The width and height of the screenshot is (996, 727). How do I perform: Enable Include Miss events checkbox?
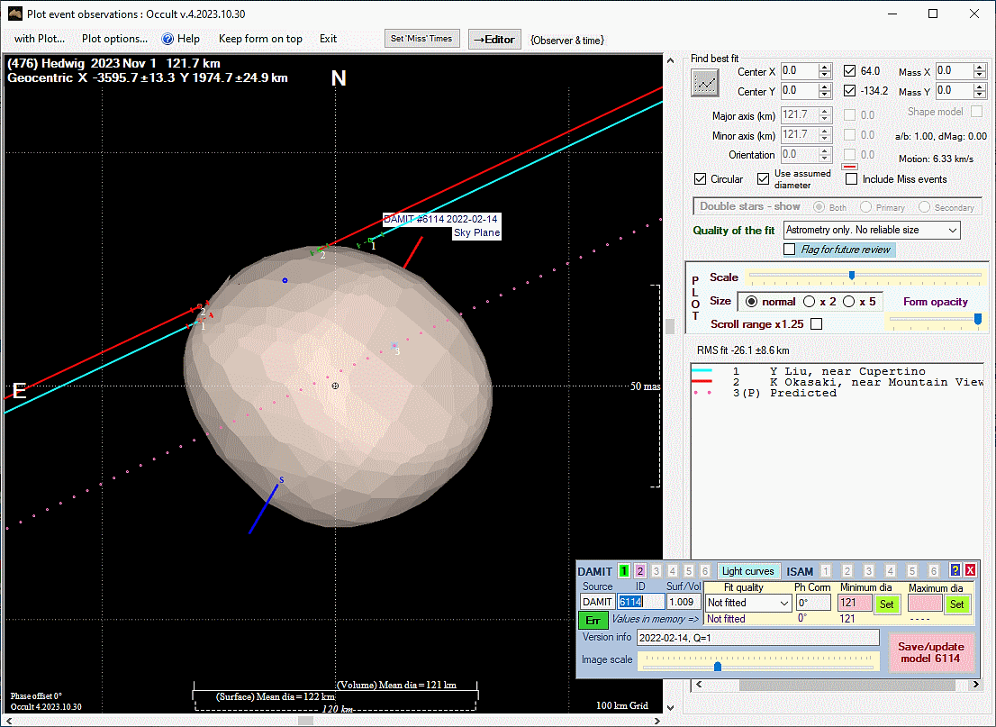pyautogui.click(x=851, y=179)
